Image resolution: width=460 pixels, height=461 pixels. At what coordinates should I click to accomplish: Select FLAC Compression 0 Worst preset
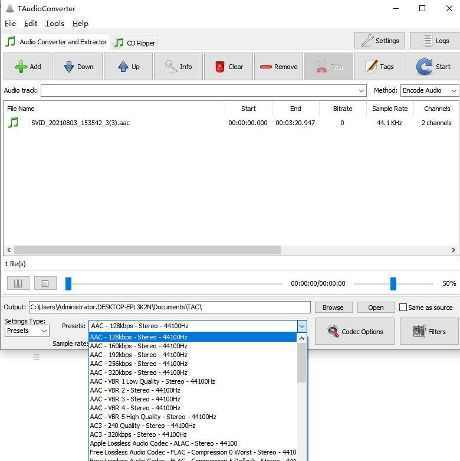click(x=193, y=452)
